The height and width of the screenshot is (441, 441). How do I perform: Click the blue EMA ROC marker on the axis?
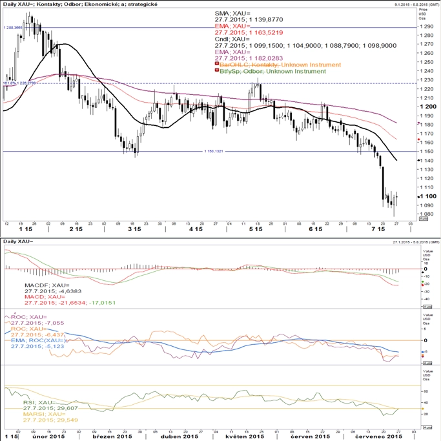click(422, 352)
